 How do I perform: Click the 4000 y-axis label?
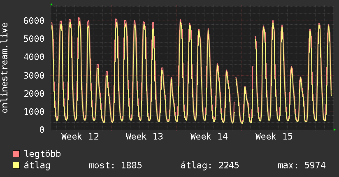[34, 57]
